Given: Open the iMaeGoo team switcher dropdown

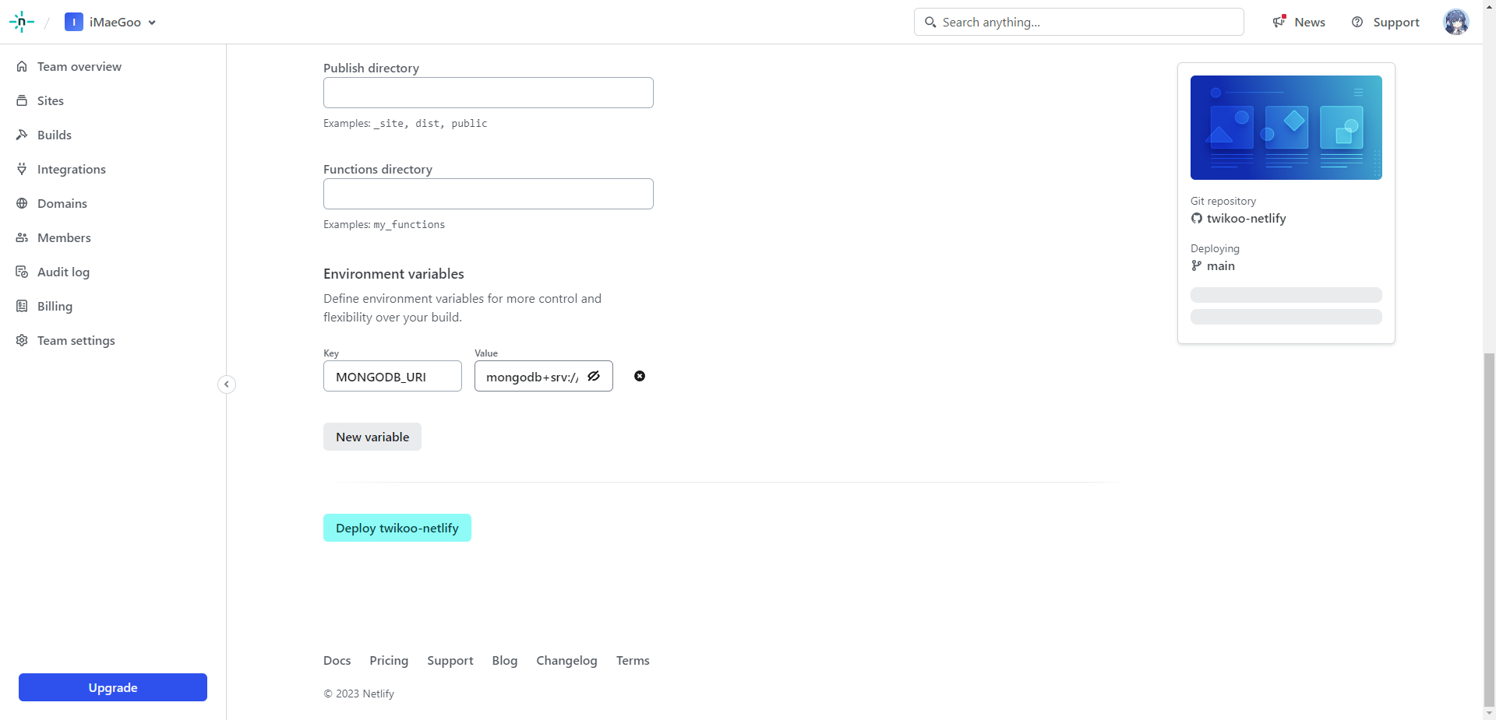Looking at the screenshot, I should tap(111, 22).
